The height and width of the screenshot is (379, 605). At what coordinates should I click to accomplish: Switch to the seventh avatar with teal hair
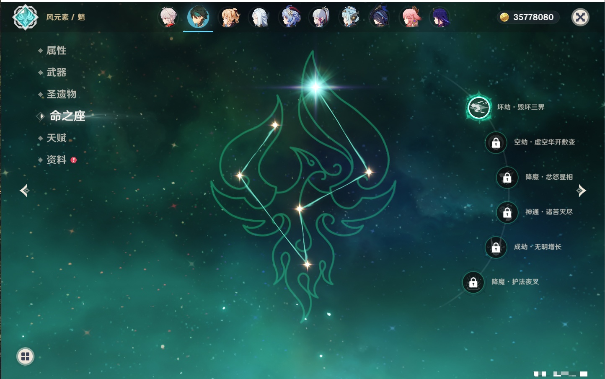pyautogui.click(x=350, y=17)
